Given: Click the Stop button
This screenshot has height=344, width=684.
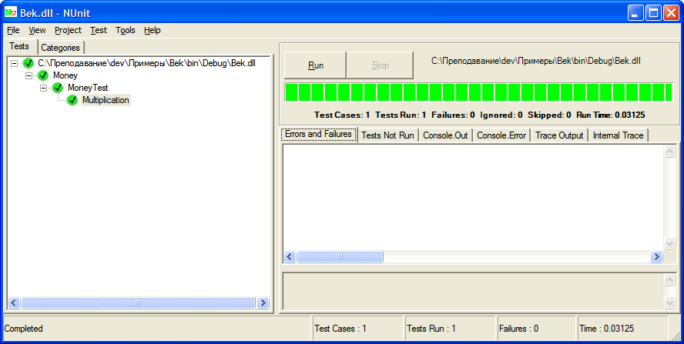Looking at the screenshot, I should point(380,65).
